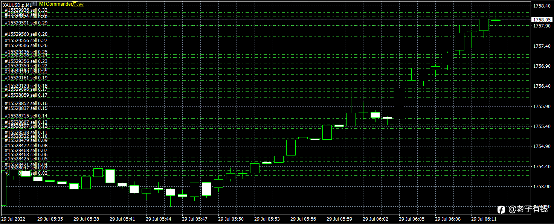Viewport: 554px width, 224px height.
Task: Select sell order #15528421 label
Action: (x=26, y=165)
